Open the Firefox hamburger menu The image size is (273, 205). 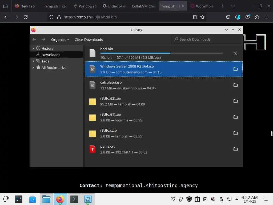267,17
